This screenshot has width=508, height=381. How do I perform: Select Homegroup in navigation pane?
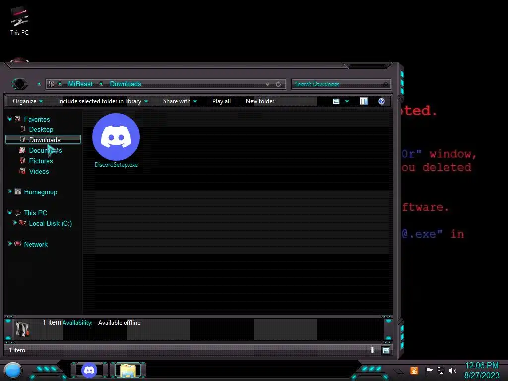pyautogui.click(x=40, y=192)
